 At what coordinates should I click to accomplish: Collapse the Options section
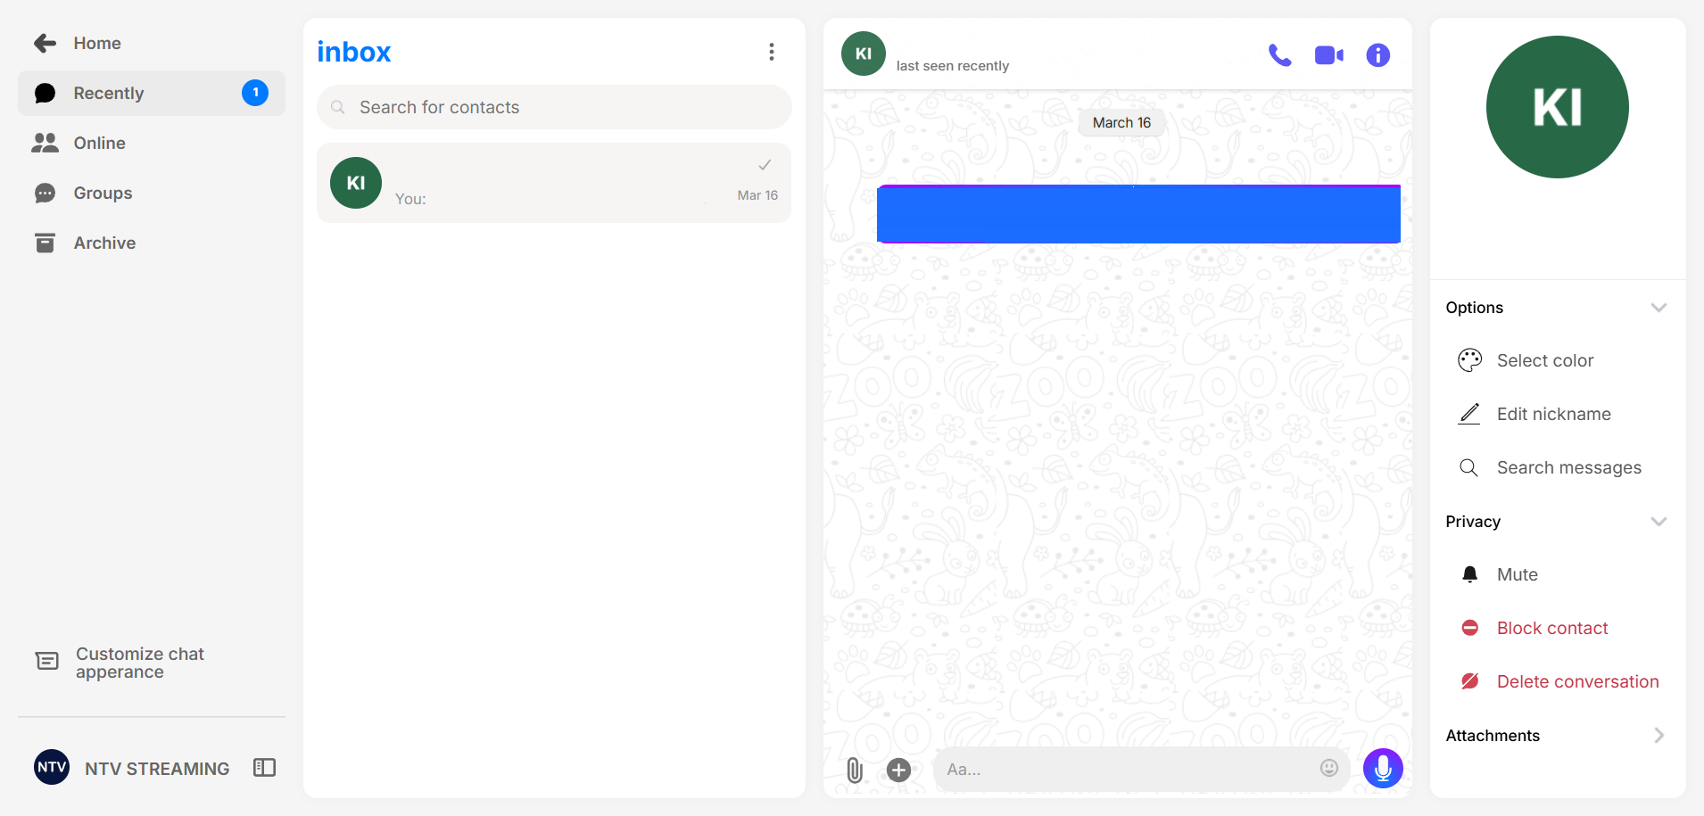[x=1658, y=308]
